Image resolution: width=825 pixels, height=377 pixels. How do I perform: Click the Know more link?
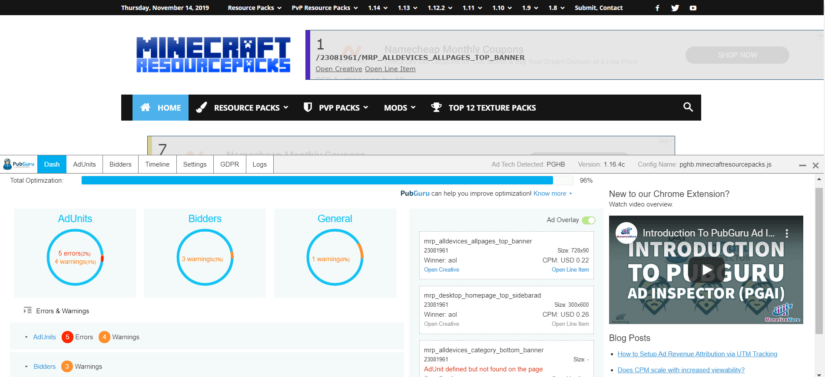[x=550, y=193]
